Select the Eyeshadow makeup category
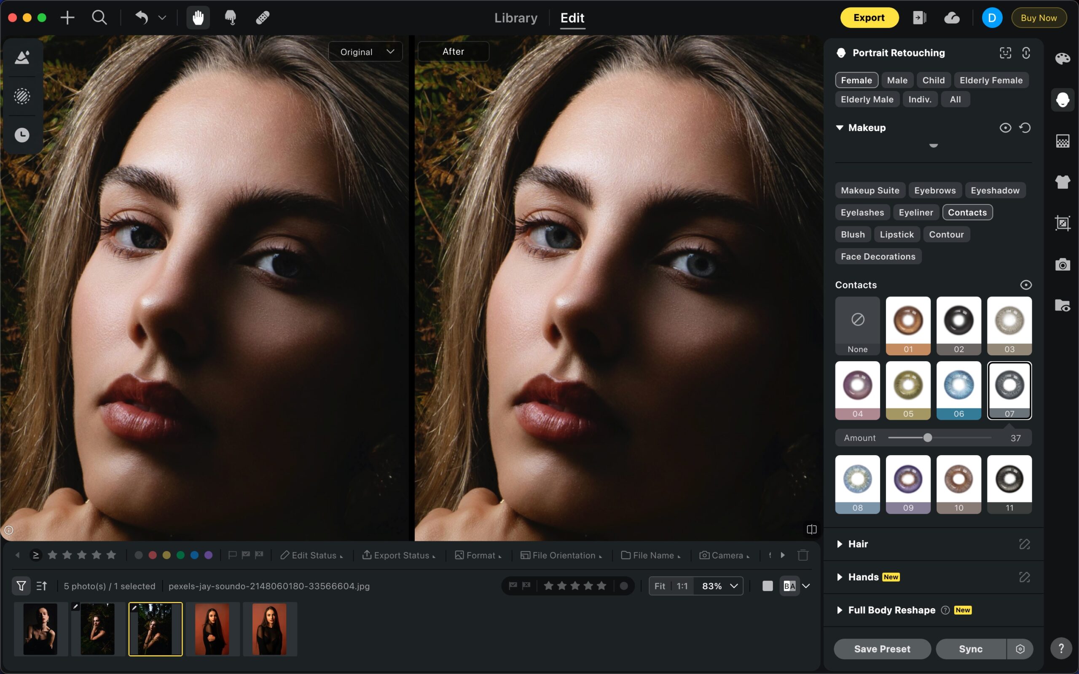The height and width of the screenshot is (674, 1079). pos(995,191)
